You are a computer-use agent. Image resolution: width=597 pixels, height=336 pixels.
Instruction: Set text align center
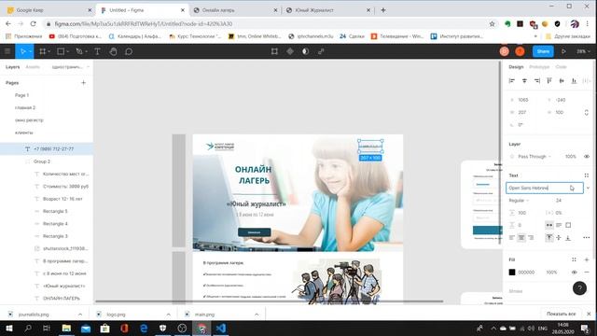(521, 238)
